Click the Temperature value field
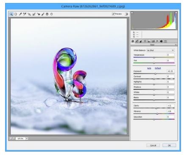The image size is (184, 155). [170, 55]
